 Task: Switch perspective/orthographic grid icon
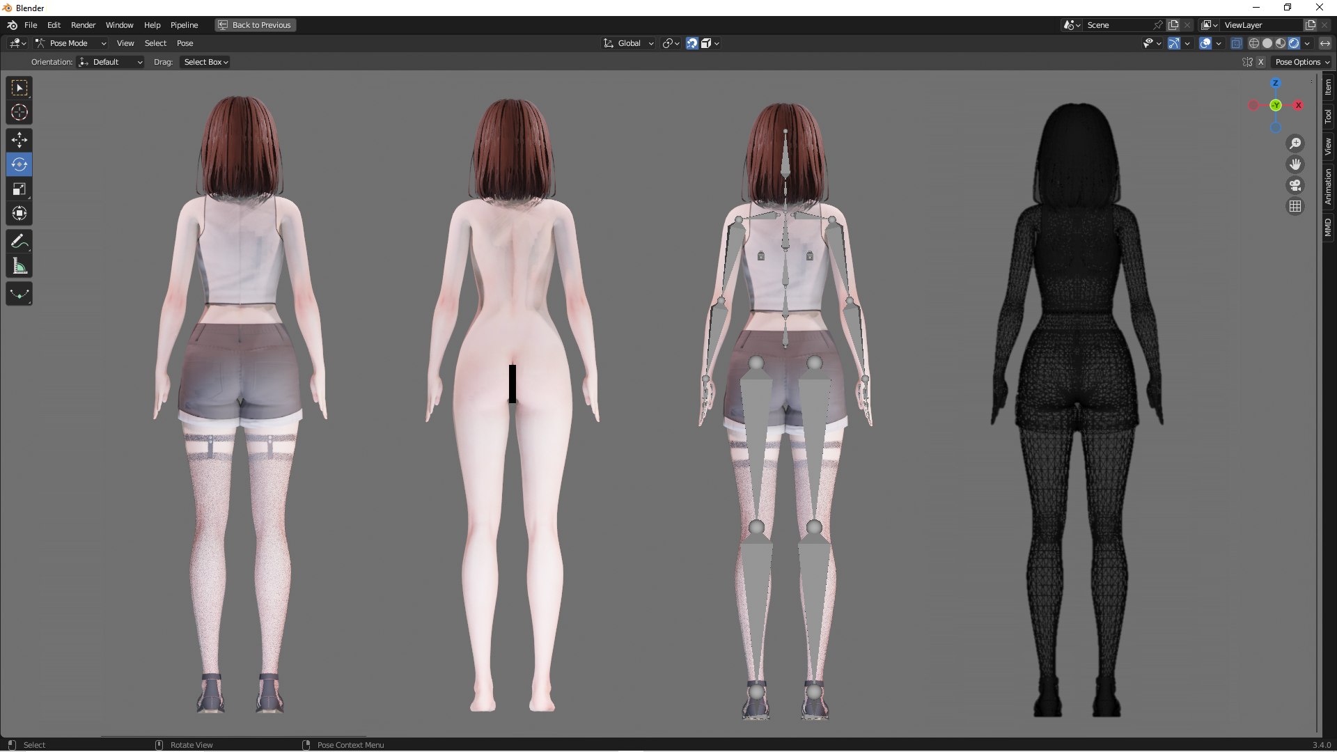(1295, 206)
